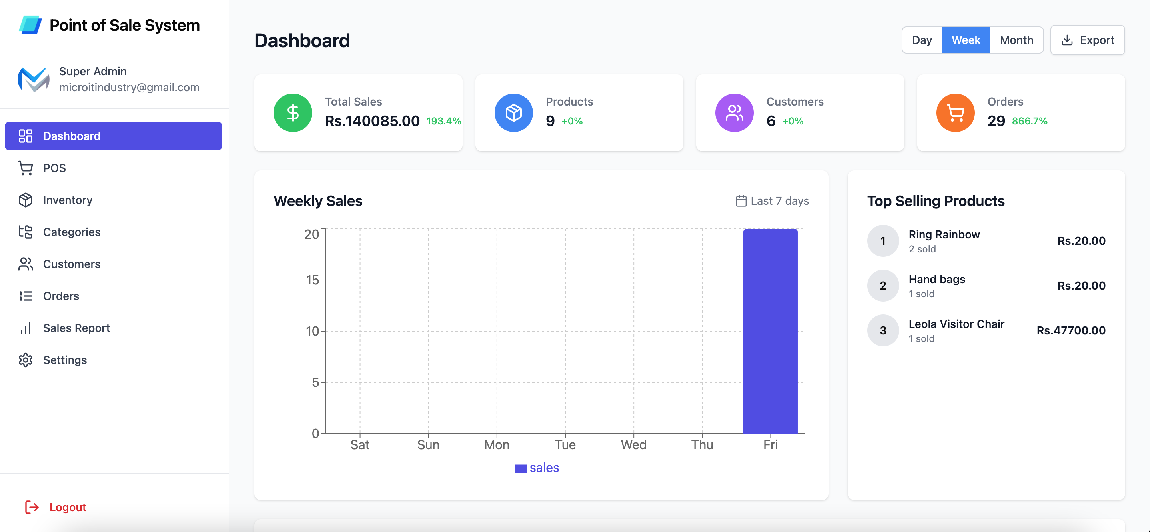1150x532 pixels.
Task: Click the Last 7 days calendar label
Action: [x=772, y=201]
